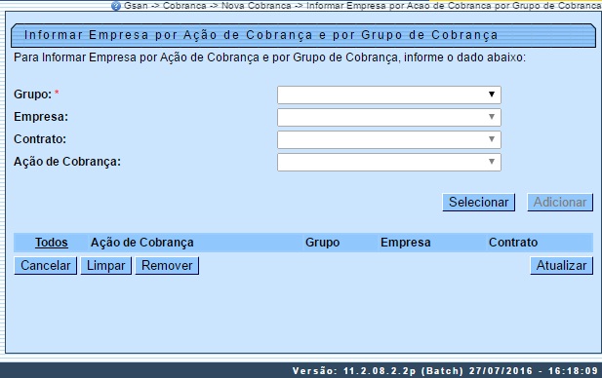Click the Limpar button

click(x=106, y=265)
